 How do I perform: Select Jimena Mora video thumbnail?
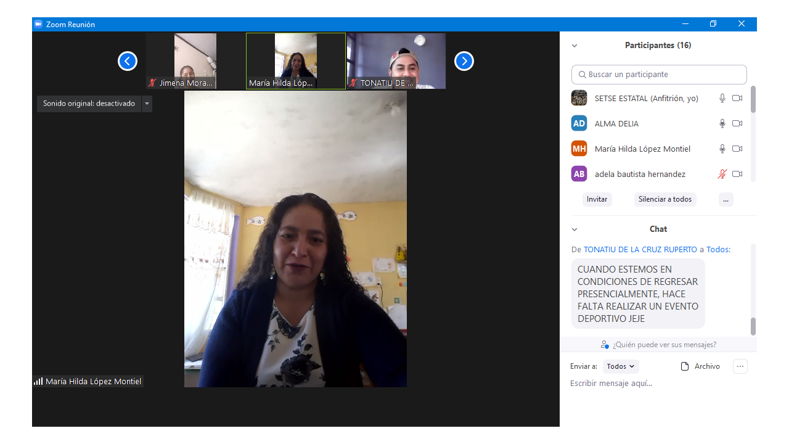tap(195, 61)
